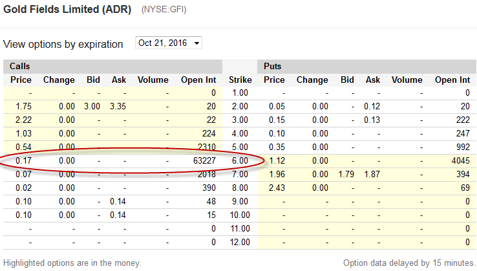
Task: Click the Calls Open Int column header
Action: pos(198,80)
